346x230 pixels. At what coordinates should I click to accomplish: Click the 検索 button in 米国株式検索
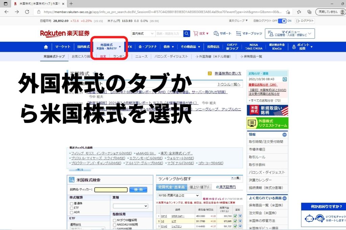(138, 190)
